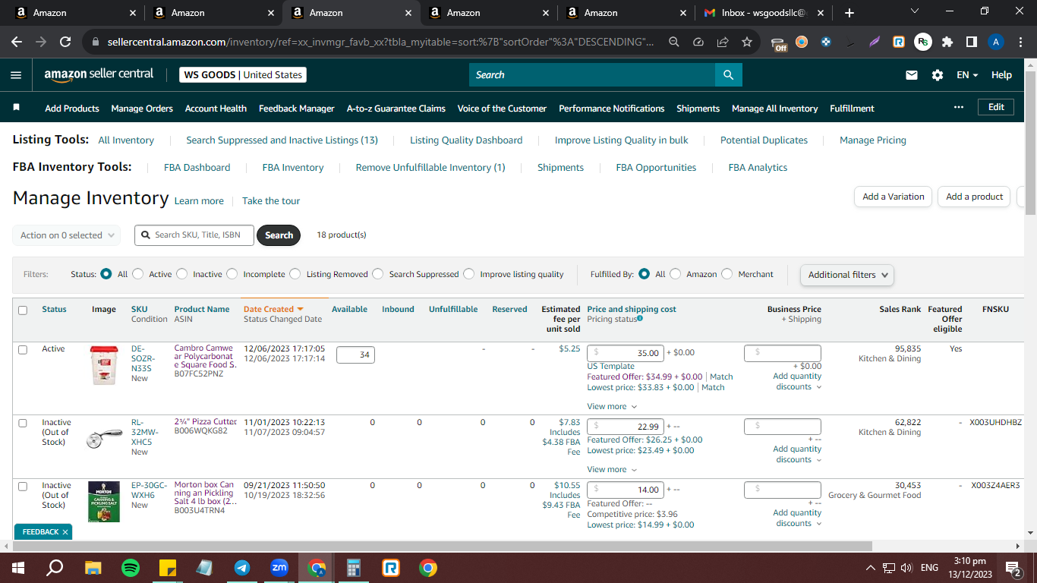Select Fulfilled By Merchant radio button
Screen dimensions: 1037x583
click(727, 274)
